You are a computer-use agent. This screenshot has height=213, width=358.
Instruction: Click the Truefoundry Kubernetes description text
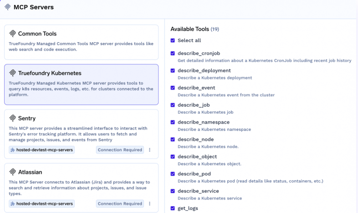(x=81, y=89)
